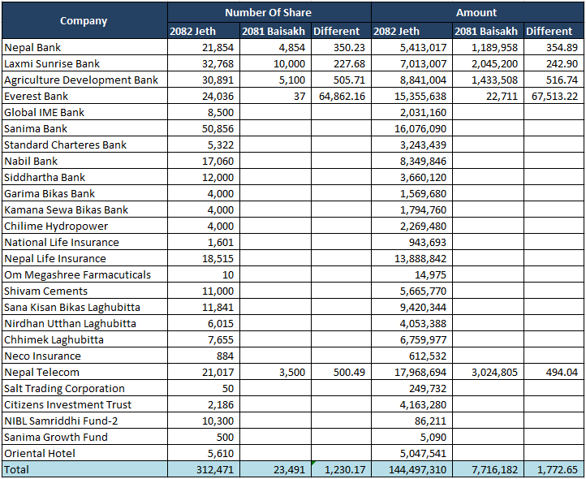586x479 pixels.
Task: Select the Laxmi Sunrise Bank name cell
Action: coord(84,64)
